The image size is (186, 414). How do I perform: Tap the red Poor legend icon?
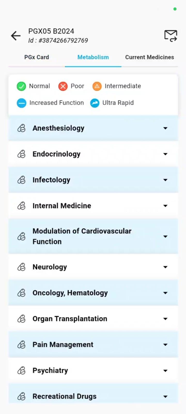click(63, 86)
